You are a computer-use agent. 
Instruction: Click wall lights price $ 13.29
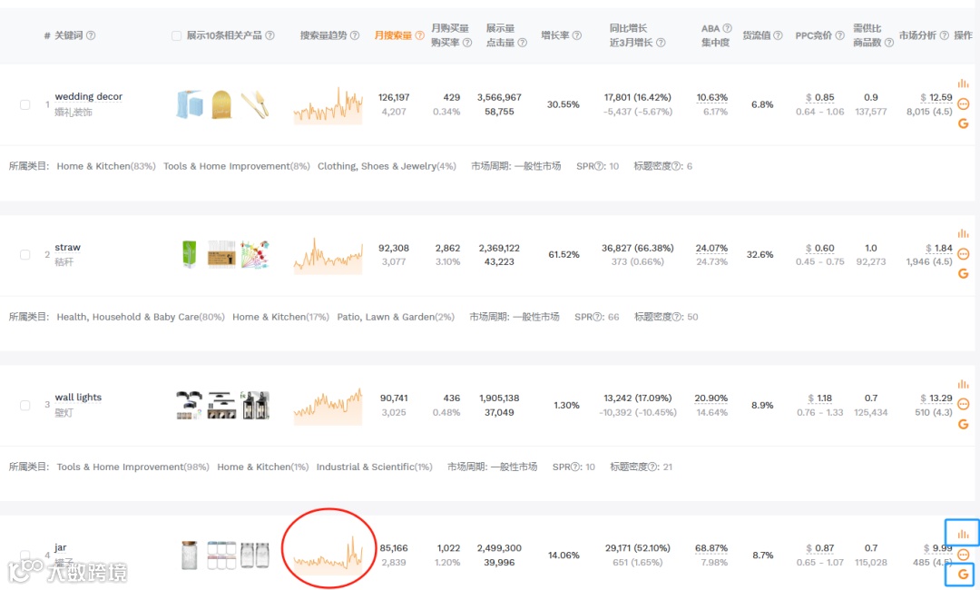tap(936, 398)
